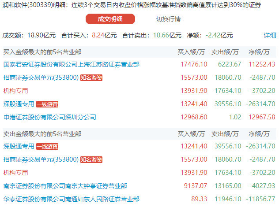Image resolution: width=279 pixels, height=207 pixels.
Task: Click the net amount 12967.58
Action: pos(262,117)
